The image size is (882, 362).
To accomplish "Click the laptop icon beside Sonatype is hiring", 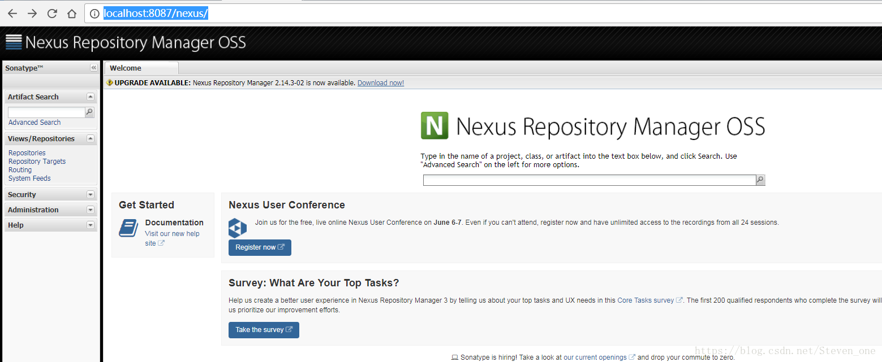I will coord(454,357).
